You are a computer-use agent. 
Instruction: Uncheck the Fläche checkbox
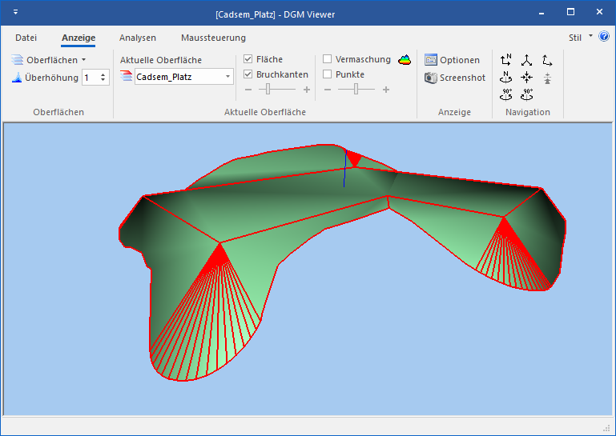248,59
